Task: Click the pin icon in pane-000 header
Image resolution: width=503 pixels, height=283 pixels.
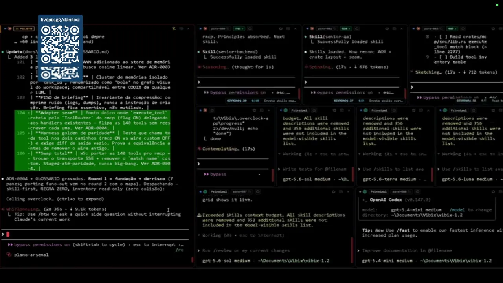Action: 281,28
